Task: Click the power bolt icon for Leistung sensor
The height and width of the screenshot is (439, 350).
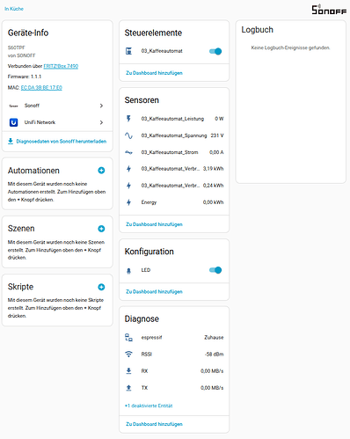Action: coord(128,119)
